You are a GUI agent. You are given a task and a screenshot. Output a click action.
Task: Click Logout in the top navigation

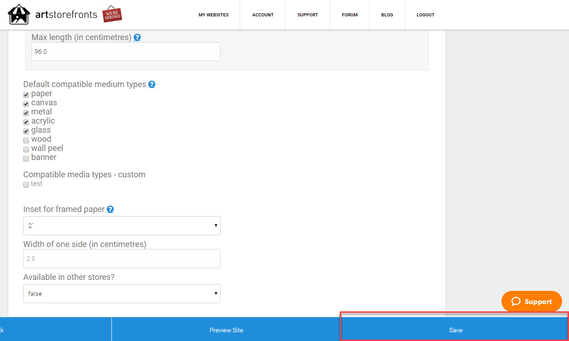425,15
